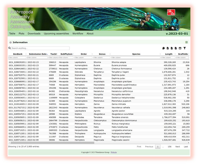Click the Species filter column field
This screenshot has width=198, height=164.
tap(136, 58)
